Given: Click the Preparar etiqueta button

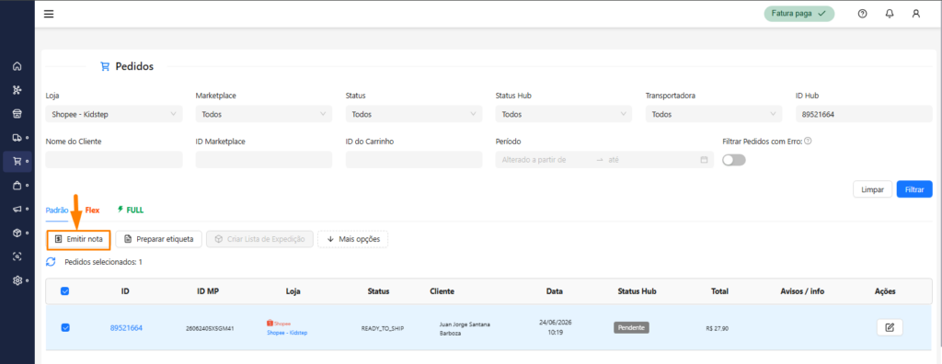Looking at the screenshot, I should [x=158, y=239].
